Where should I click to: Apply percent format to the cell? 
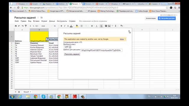point(33,26)
